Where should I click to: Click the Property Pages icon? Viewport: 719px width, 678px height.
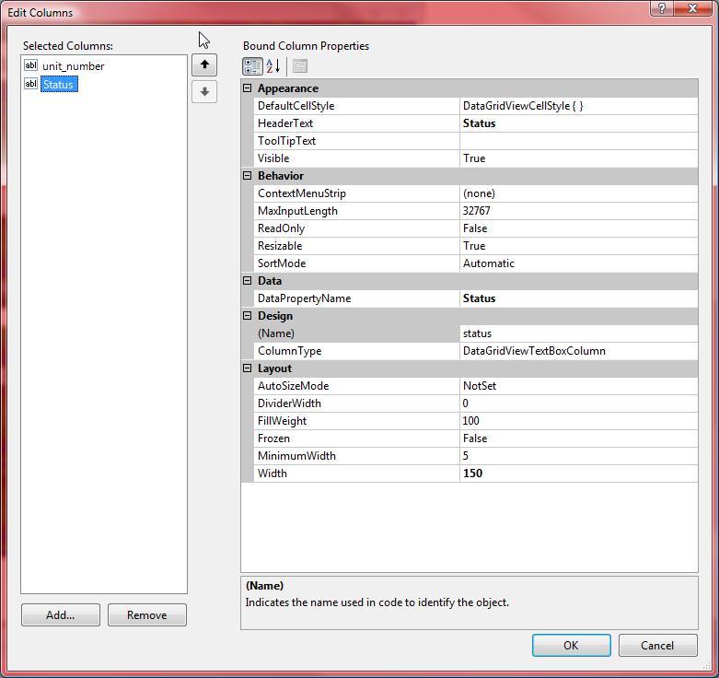pyautogui.click(x=300, y=66)
